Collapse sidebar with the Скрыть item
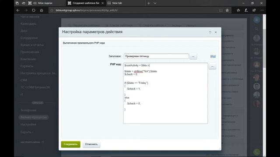The height and width of the screenshot is (157, 280). (27, 132)
